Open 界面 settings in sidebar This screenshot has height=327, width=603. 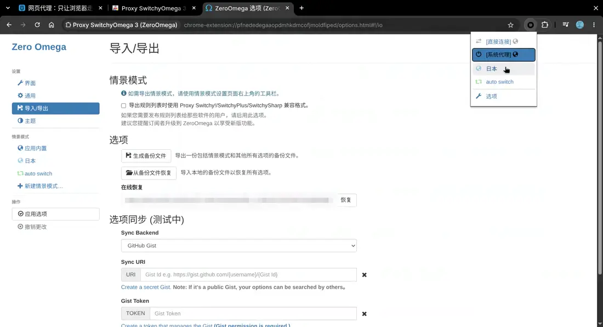click(x=55, y=83)
